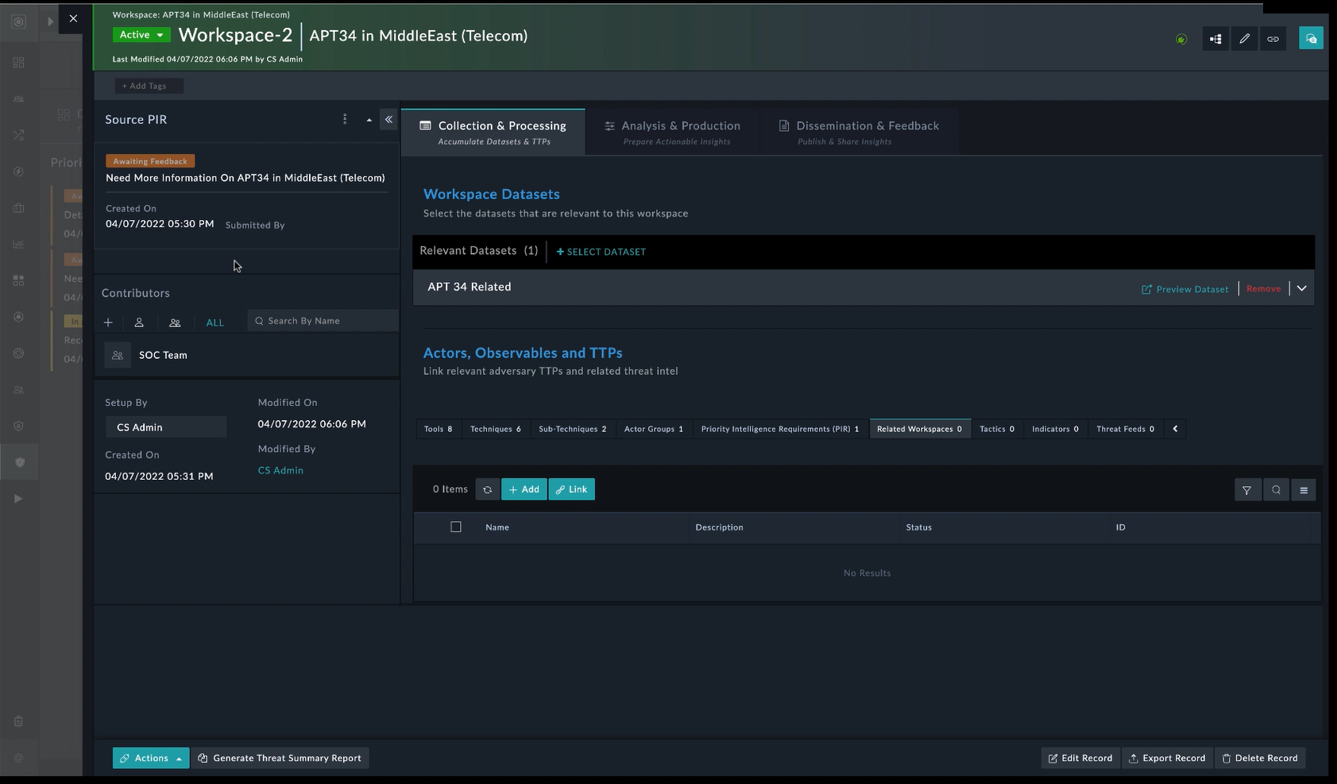
Task: Click Preview Dataset for APT 34 Related
Action: point(1184,288)
